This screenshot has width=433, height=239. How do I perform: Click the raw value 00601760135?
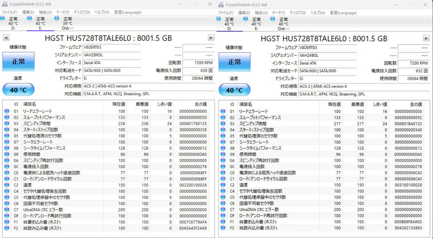coord(193,124)
